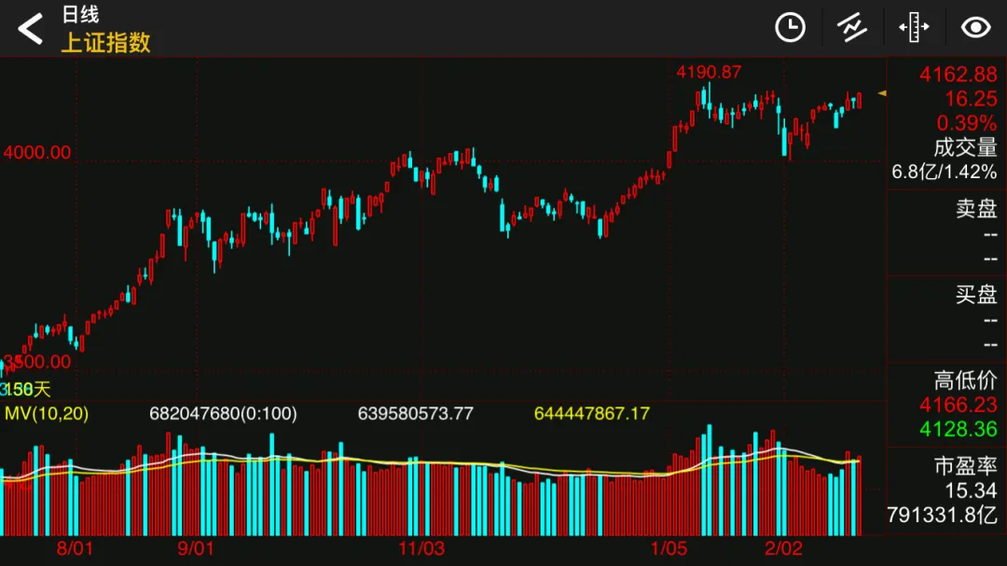Tap the 11/03 date marker
Viewport: 1007px width, 566px height.
421,548
